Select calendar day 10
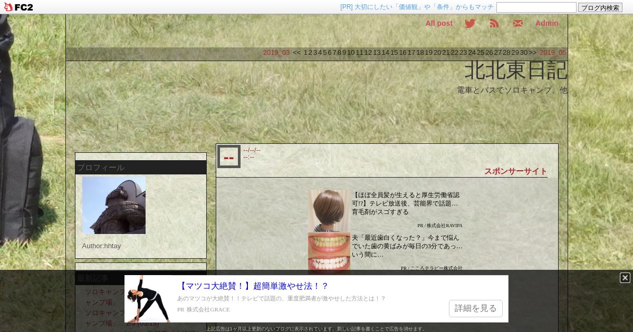Screen dimensions: 633x332 tap(351, 53)
